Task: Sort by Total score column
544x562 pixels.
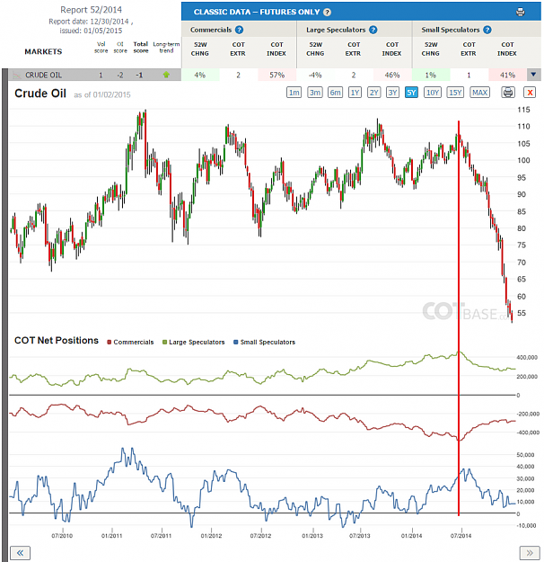Action: pyautogui.click(x=141, y=48)
